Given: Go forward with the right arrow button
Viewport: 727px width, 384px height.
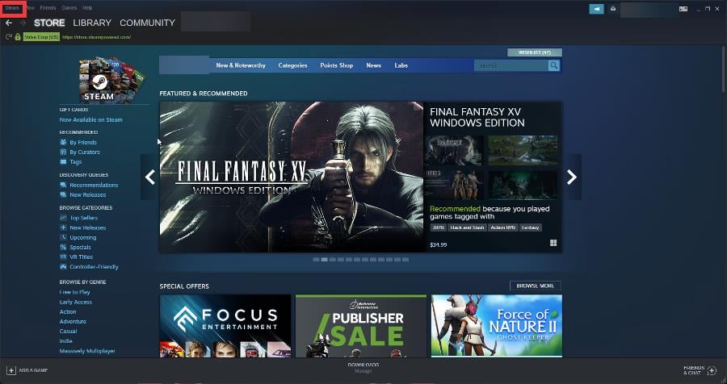Looking at the screenshot, I should click(23, 23).
